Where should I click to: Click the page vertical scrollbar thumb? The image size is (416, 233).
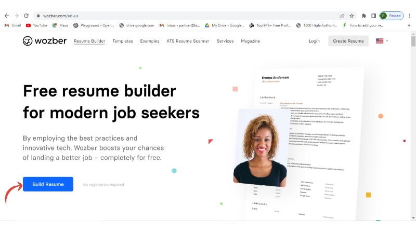(413, 42)
